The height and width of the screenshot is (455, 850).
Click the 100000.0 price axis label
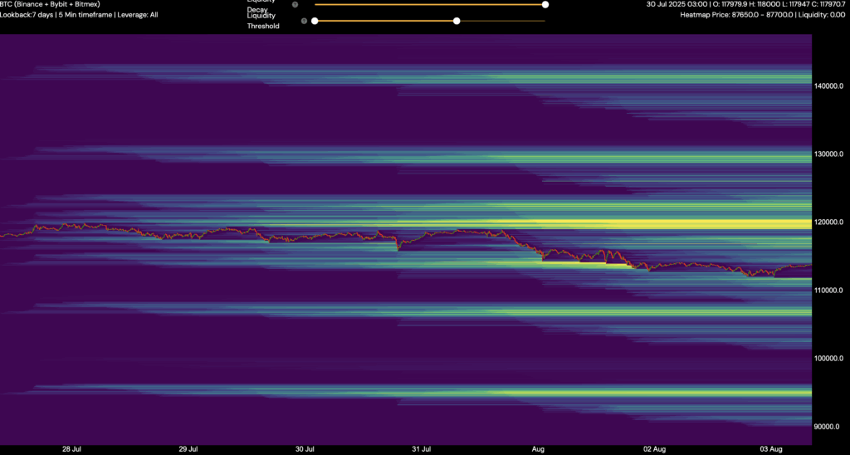(829, 359)
